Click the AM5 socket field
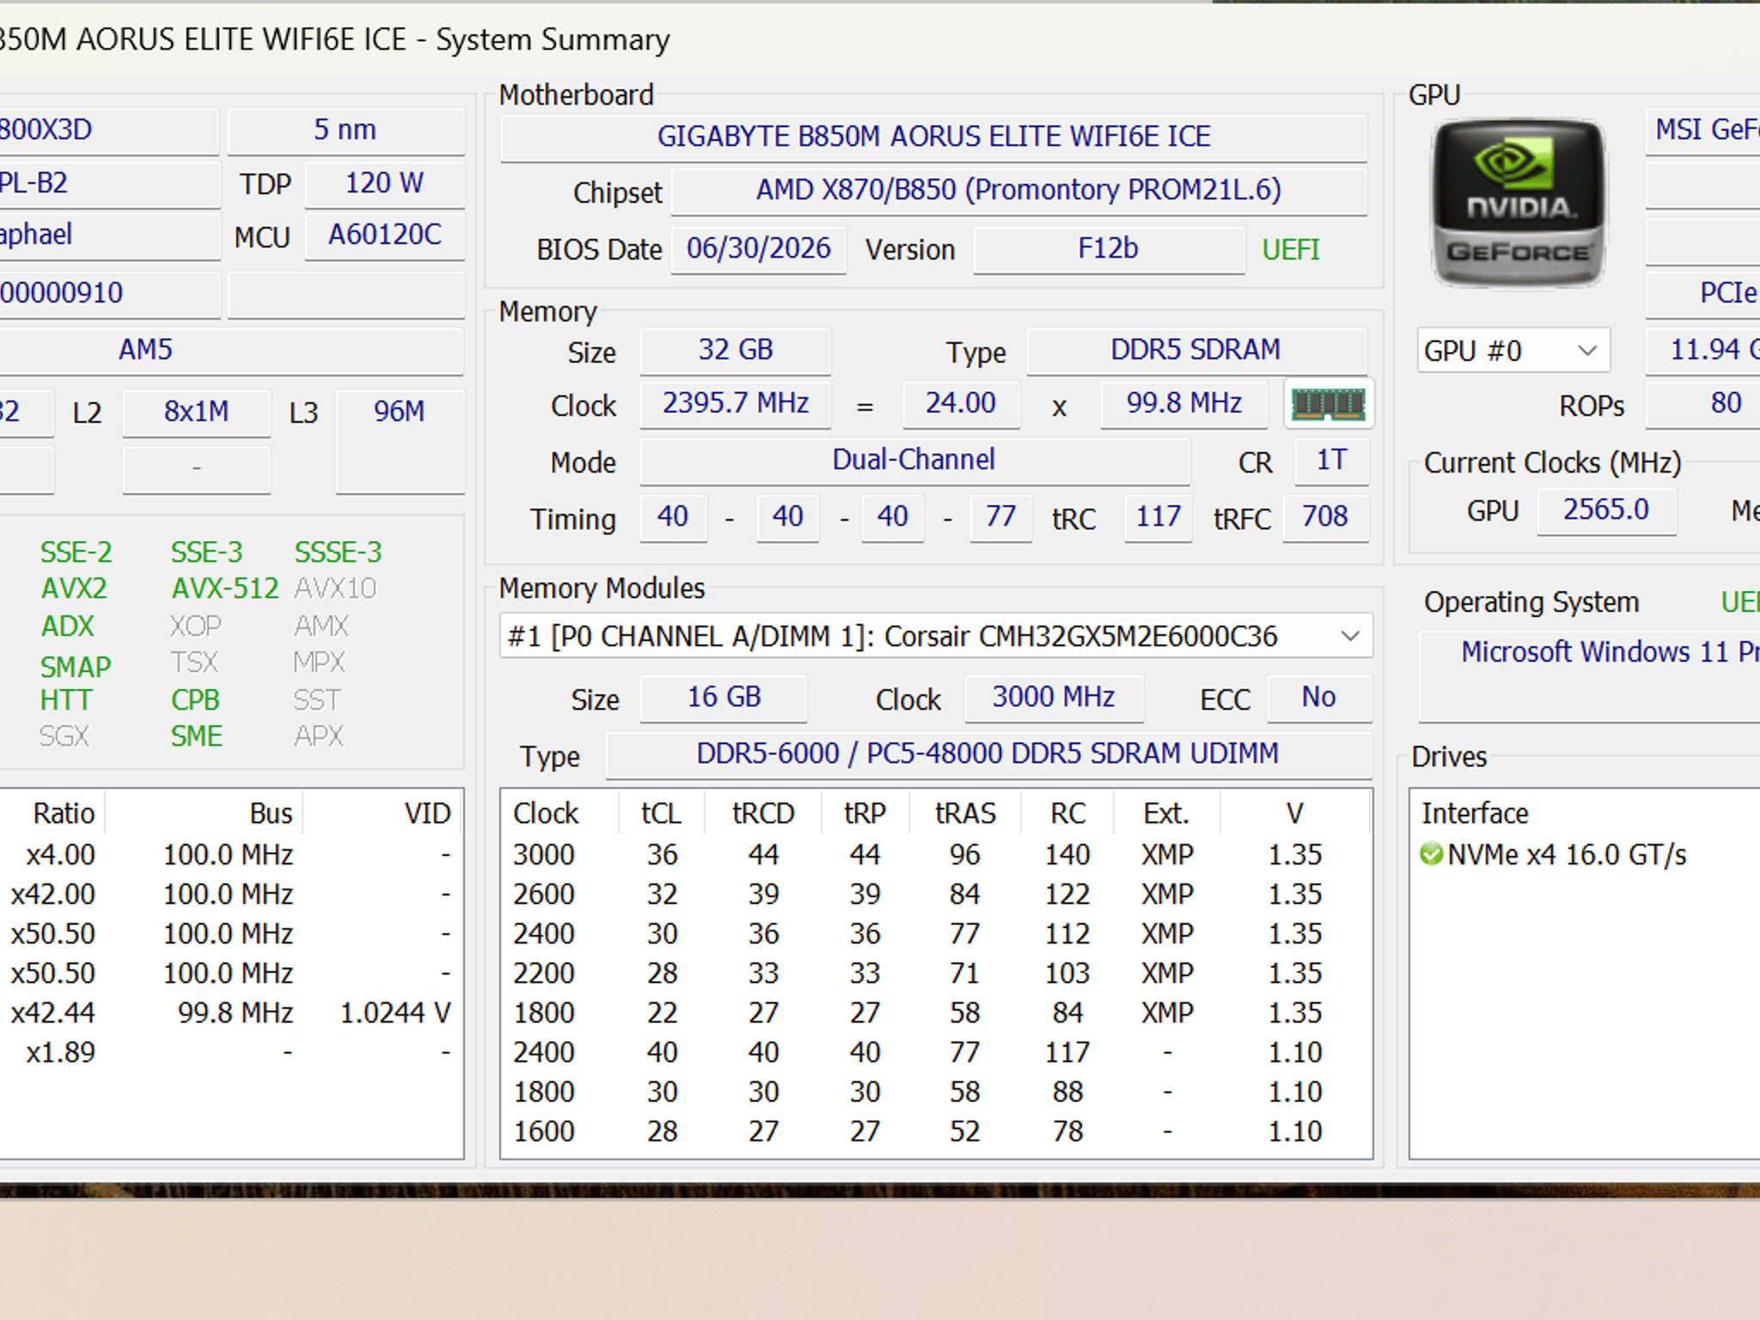 tap(232, 351)
